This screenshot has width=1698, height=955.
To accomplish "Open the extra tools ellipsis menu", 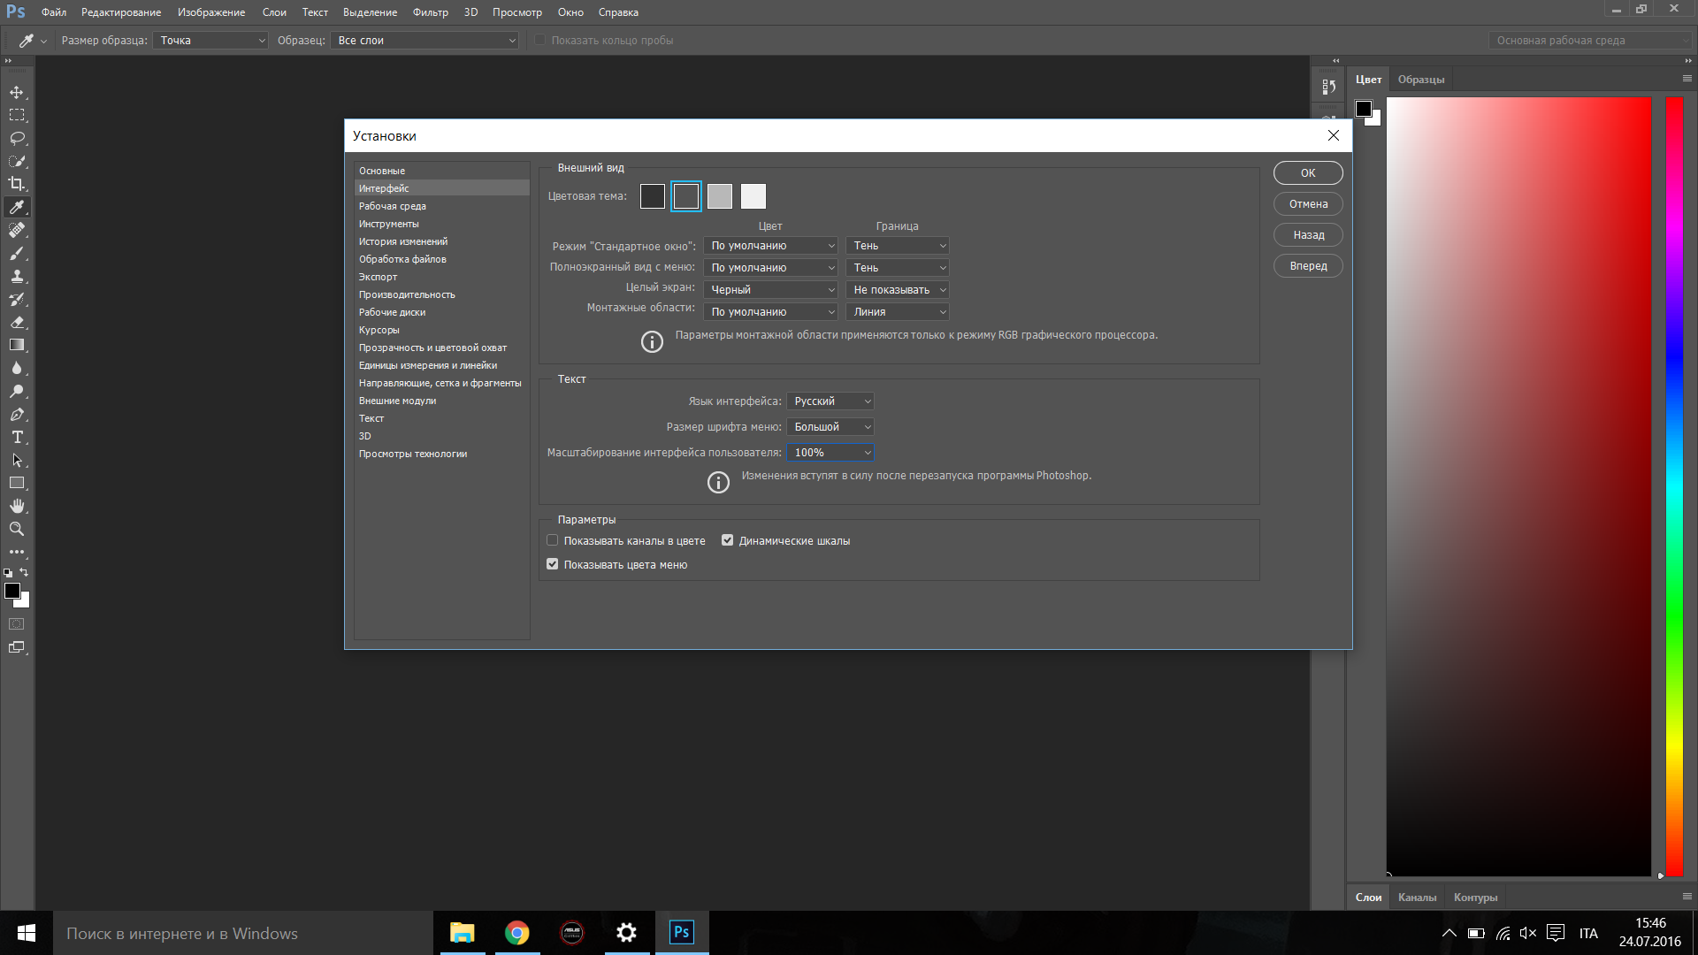I will click(17, 552).
